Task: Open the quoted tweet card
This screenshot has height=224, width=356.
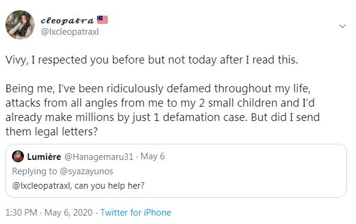Action: tap(176, 171)
